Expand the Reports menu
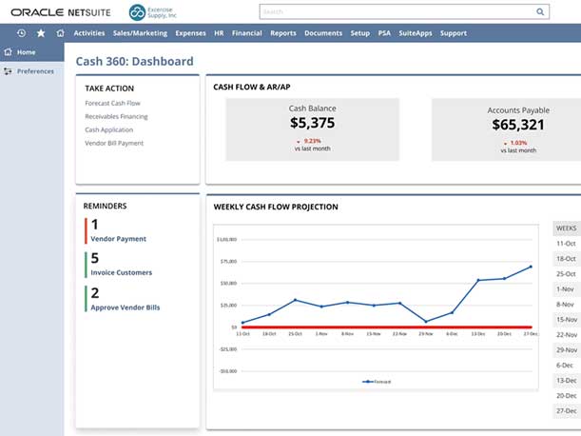 pos(283,33)
